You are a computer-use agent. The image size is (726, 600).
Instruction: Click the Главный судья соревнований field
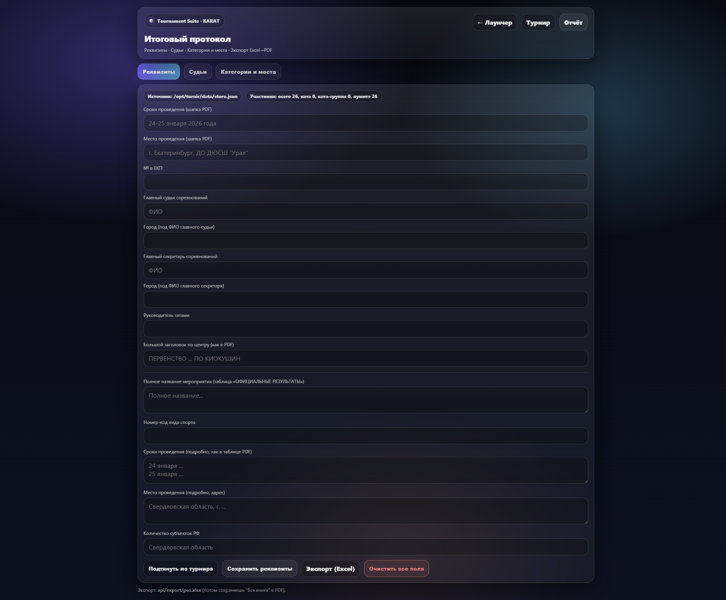pyautogui.click(x=366, y=211)
